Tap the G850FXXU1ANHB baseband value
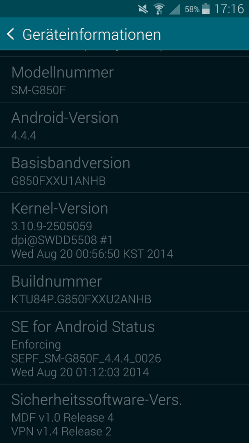The width and height of the screenshot is (249, 443). [x=59, y=181]
